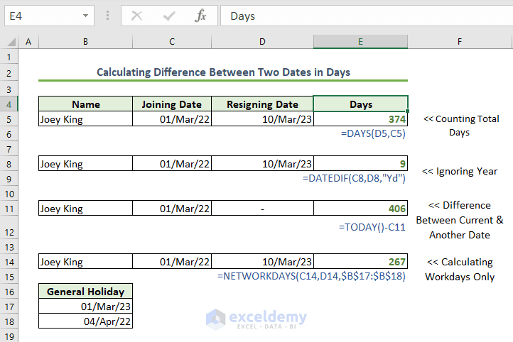Select column B header
513x342 pixels.
tap(85, 42)
